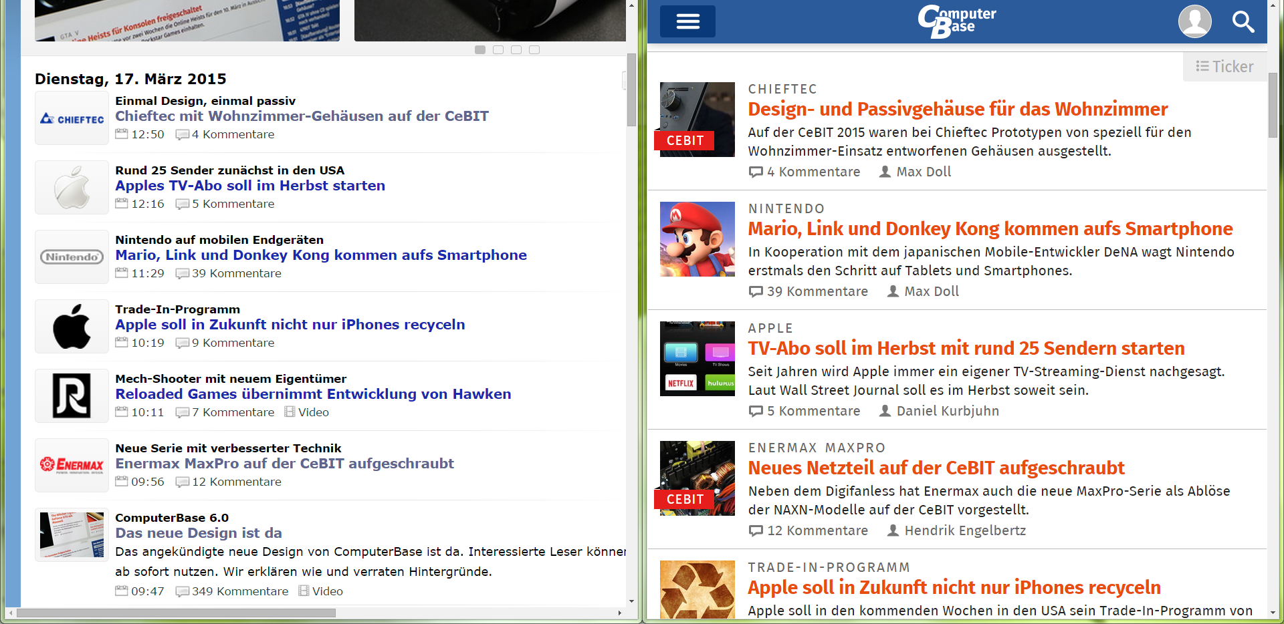The width and height of the screenshot is (1284, 624).
Task: Open 'Enermax MaxPro auf der CeBIT aufgeschraubt'
Action: point(284,464)
